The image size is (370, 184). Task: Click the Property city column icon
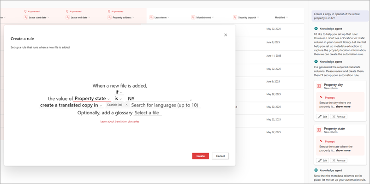click(319, 86)
